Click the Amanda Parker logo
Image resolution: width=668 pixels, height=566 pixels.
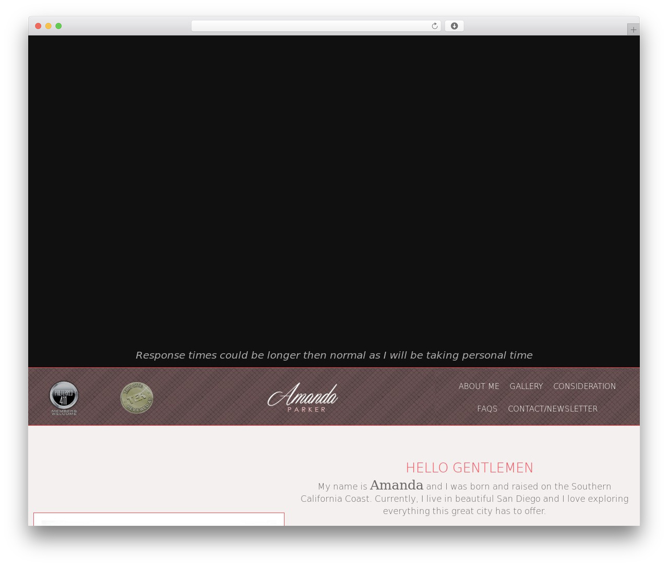303,398
